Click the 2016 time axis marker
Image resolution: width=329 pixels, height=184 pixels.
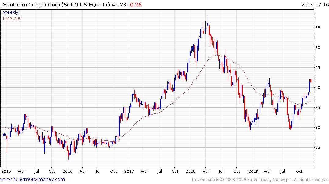[x=68, y=171]
